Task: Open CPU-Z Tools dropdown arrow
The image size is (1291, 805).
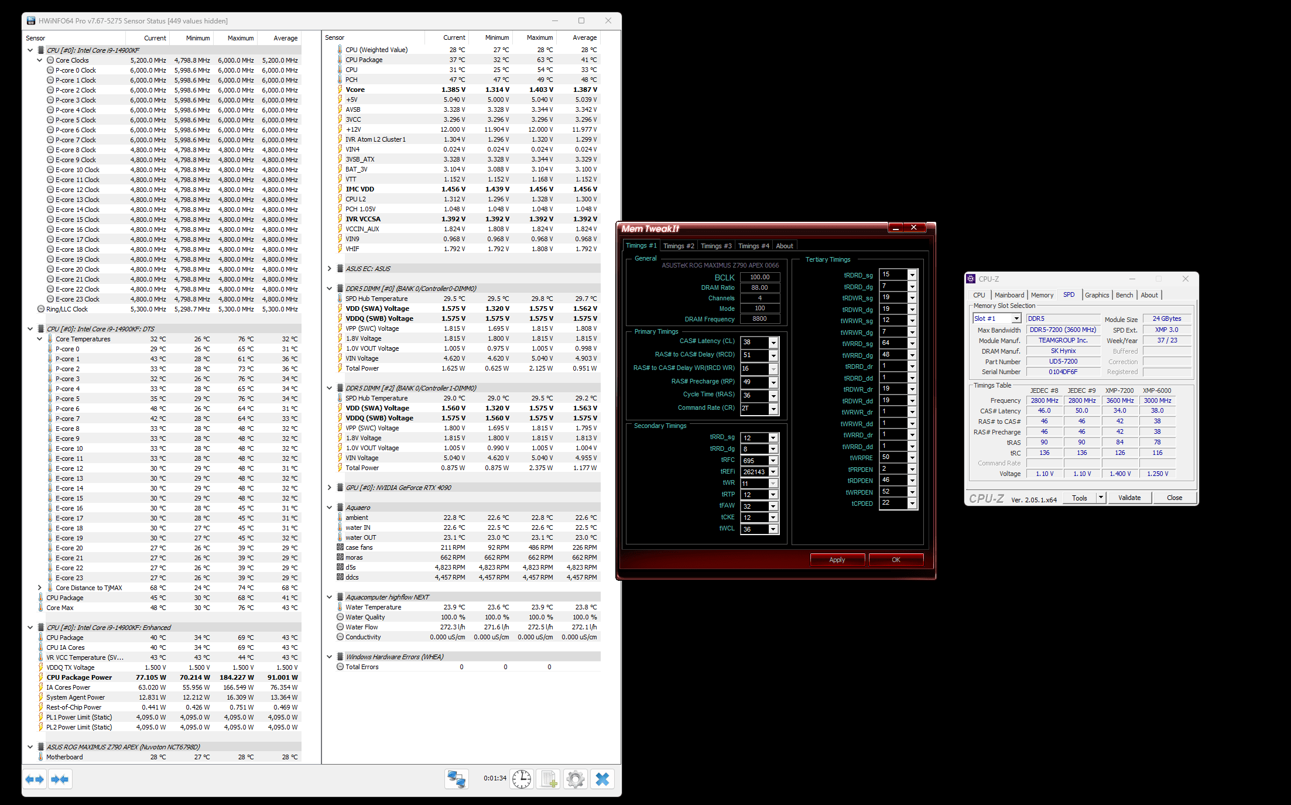Action: click(x=1101, y=498)
